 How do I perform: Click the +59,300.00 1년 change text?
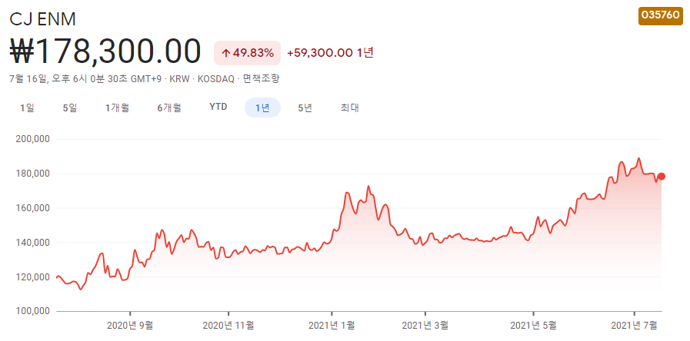[330, 53]
